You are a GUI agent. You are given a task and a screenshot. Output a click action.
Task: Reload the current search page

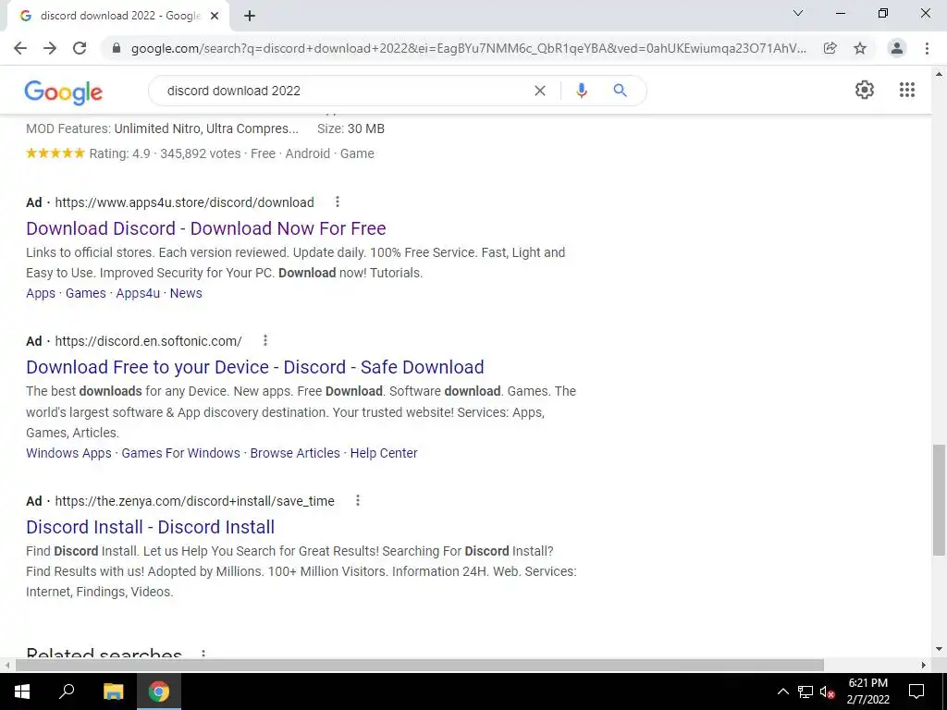80,48
